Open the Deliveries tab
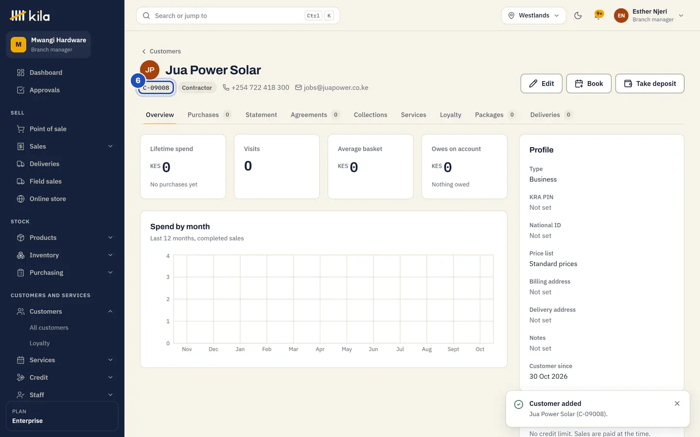Screen dimensions: 700x437 [x=551, y=115]
